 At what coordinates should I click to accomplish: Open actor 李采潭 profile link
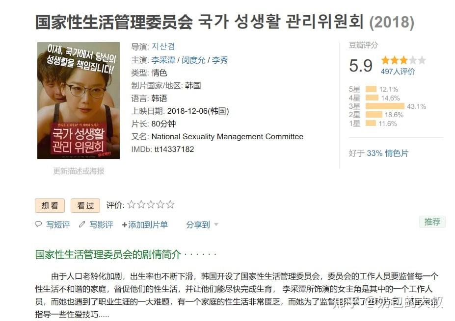click(x=163, y=60)
